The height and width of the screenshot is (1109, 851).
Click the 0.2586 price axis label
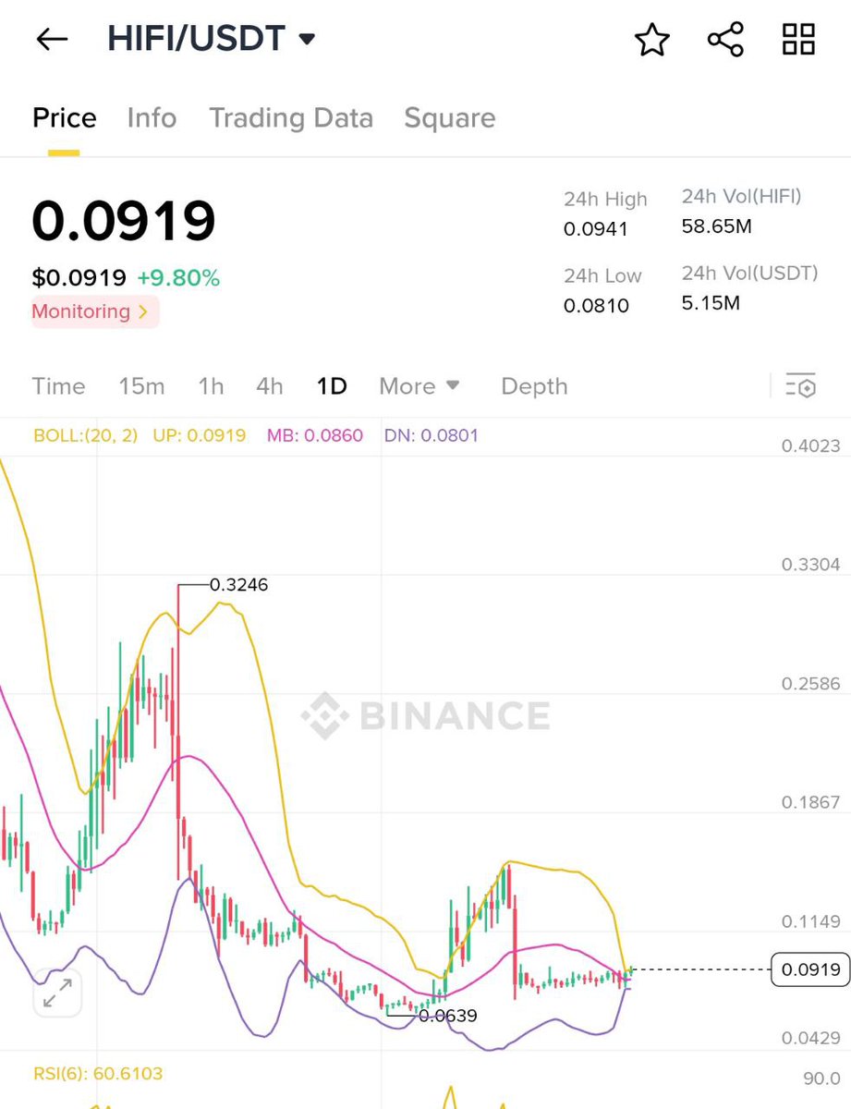pos(810,684)
